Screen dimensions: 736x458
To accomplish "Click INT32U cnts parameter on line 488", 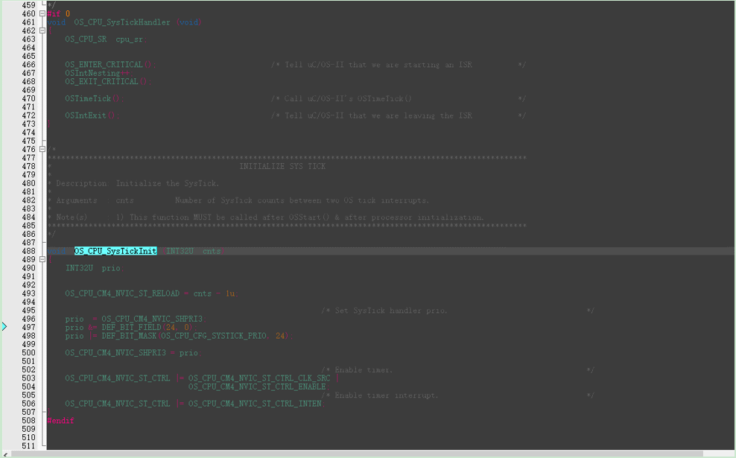I will [x=194, y=251].
